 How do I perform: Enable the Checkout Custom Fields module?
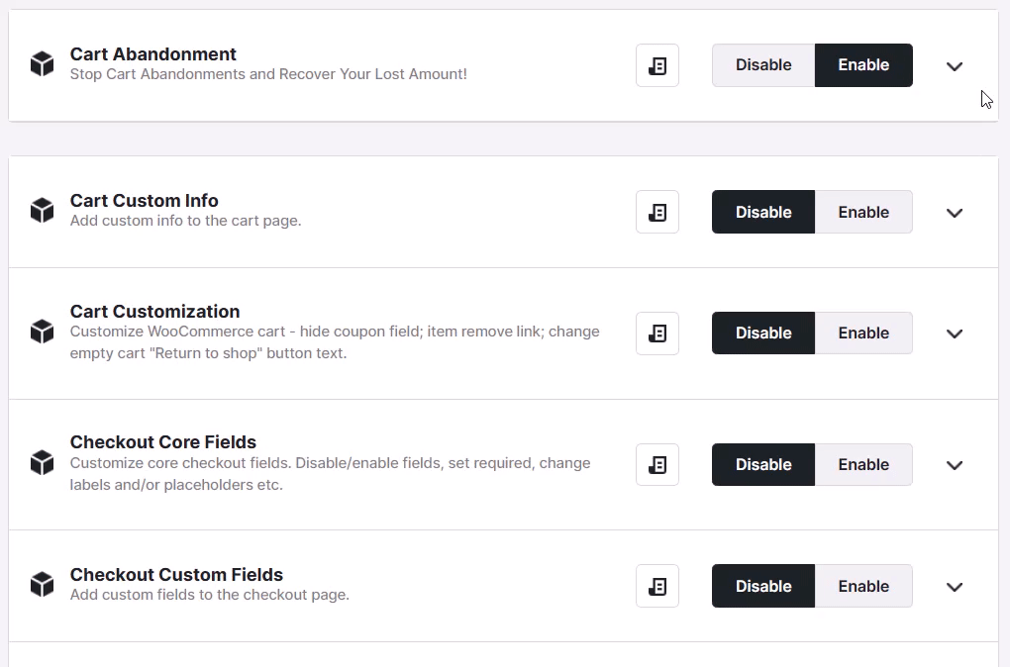[863, 586]
